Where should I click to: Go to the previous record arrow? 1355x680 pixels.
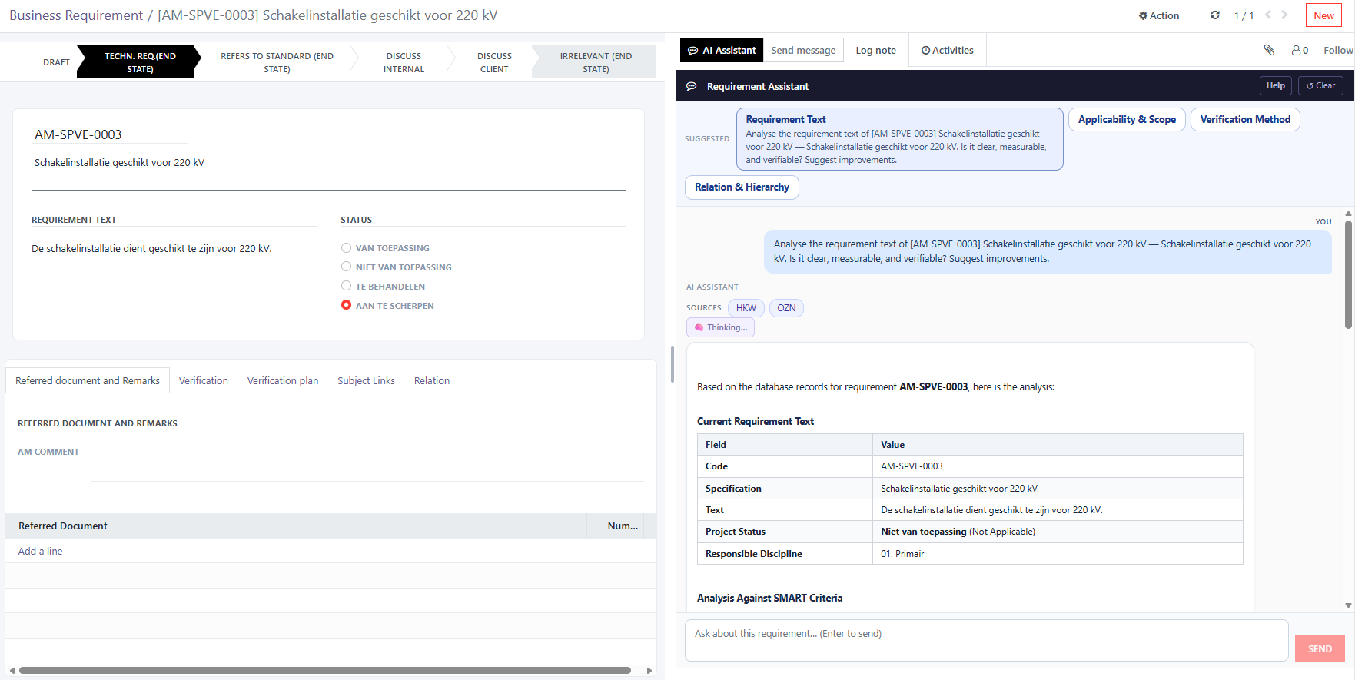1268,15
